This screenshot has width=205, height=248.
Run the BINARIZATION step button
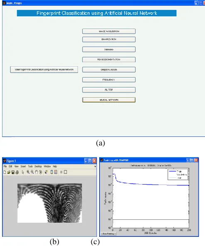click(109, 39)
